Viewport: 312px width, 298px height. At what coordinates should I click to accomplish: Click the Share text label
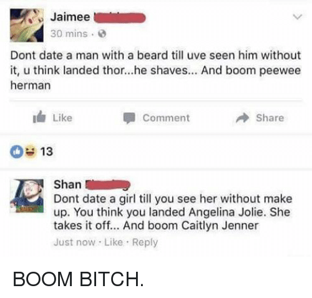(270, 117)
